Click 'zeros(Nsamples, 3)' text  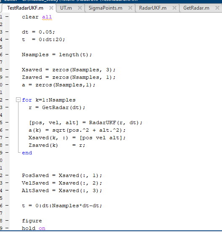82,70
